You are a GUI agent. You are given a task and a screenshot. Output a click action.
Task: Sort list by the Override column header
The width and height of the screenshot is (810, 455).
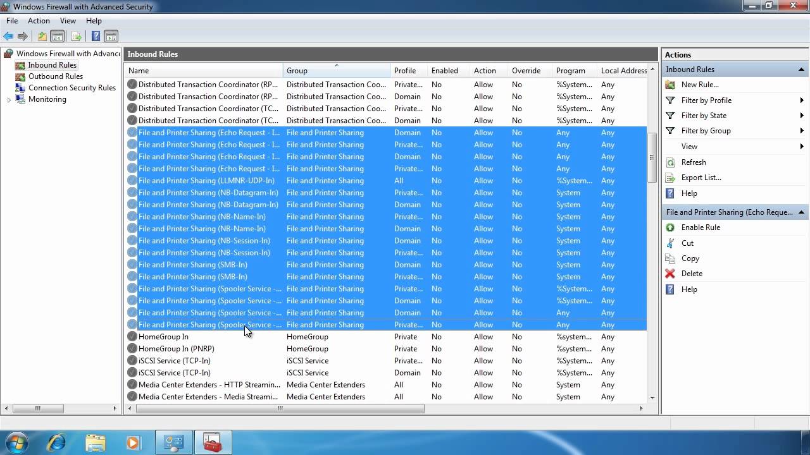click(530, 71)
